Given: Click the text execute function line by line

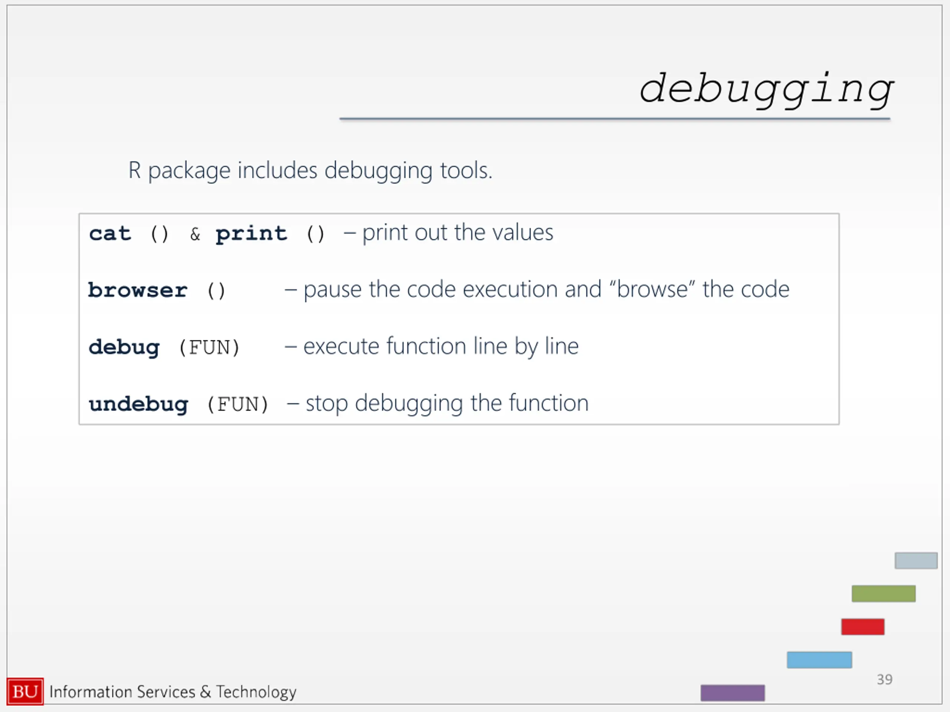Looking at the screenshot, I should click(441, 347).
